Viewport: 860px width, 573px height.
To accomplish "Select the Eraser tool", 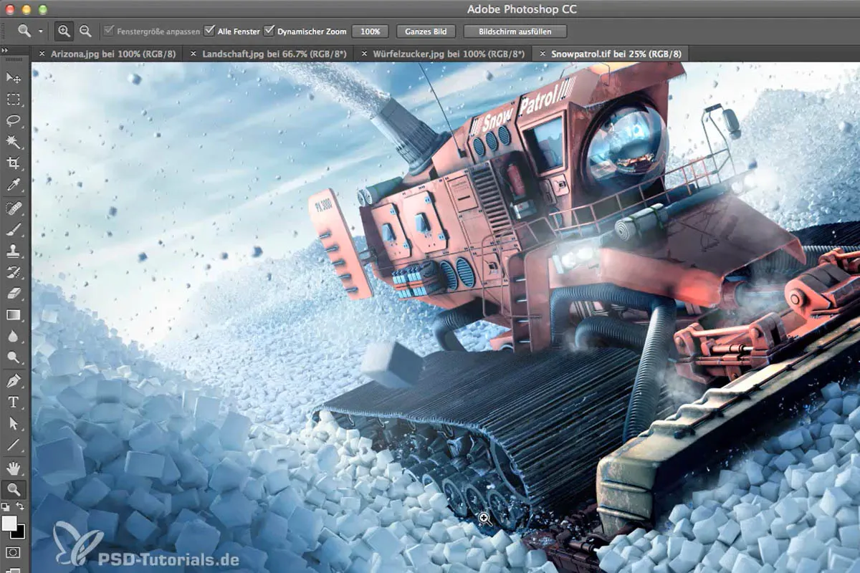I will [x=14, y=294].
